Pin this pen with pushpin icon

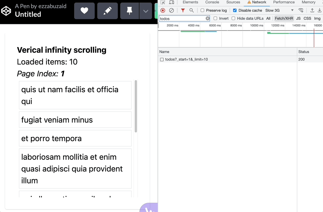pos(130,11)
